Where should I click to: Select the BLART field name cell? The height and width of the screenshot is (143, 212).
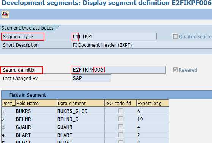click(x=36, y=135)
